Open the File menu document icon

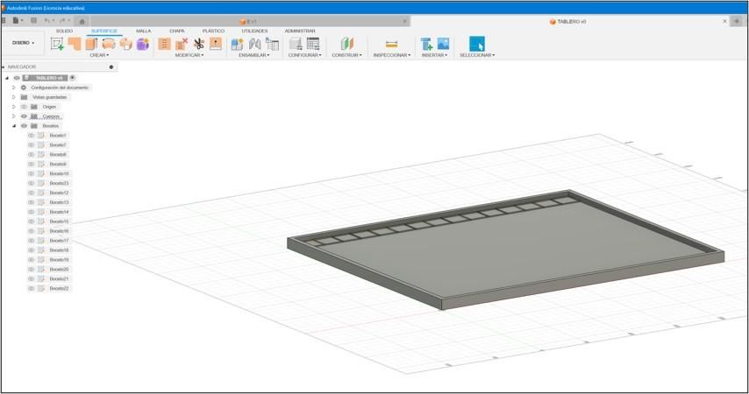tap(18, 20)
